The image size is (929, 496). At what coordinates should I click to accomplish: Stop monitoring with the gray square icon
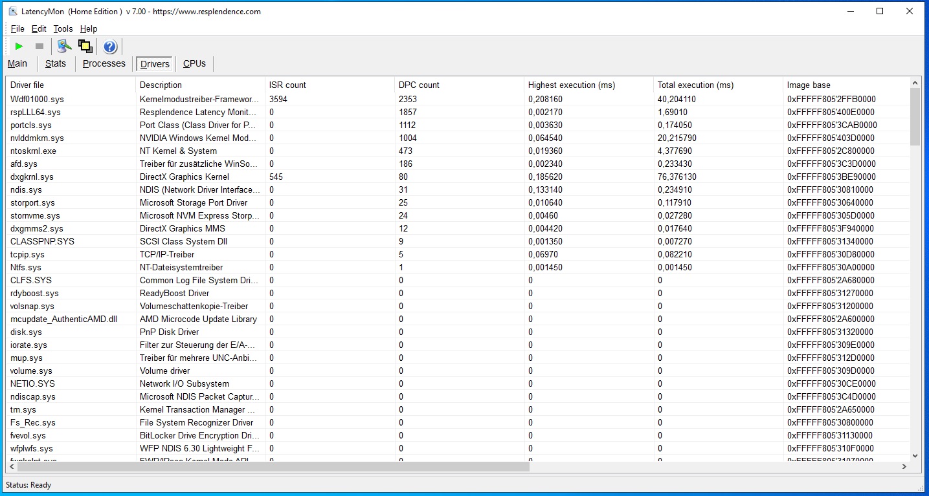39,47
